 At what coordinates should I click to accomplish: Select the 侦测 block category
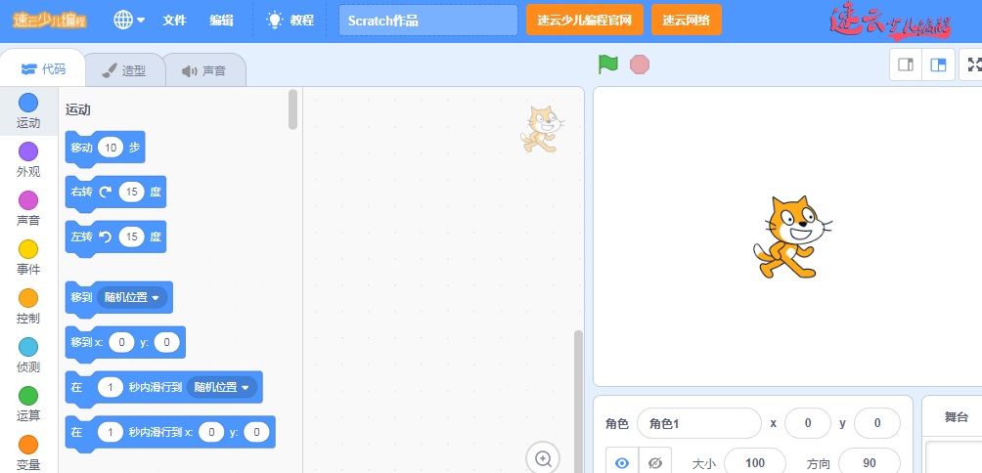point(28,356)
